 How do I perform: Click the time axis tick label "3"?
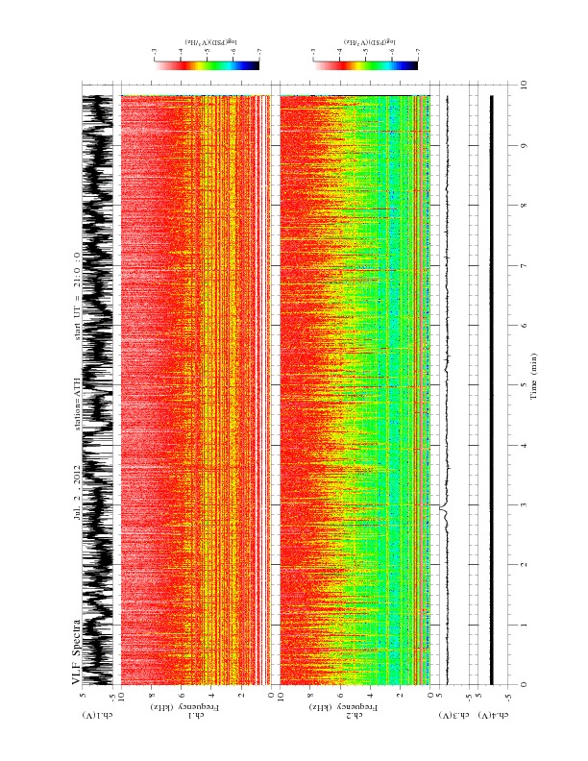pos(524,504)
